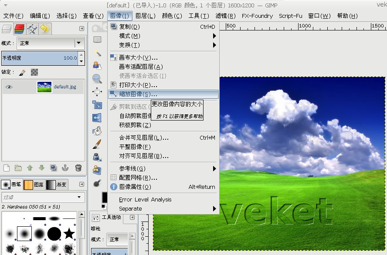This screenshot has height=255, width=387.
Task: Open the 参考线 guides submenu
Action: coord(163,168)
